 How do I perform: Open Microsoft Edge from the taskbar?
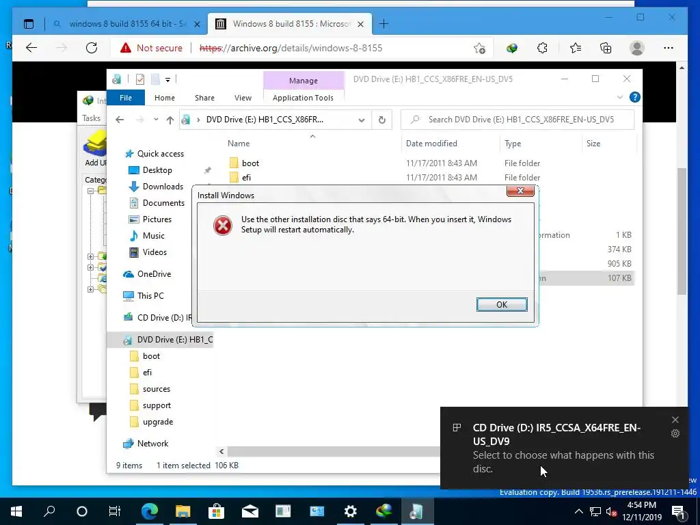150,511
